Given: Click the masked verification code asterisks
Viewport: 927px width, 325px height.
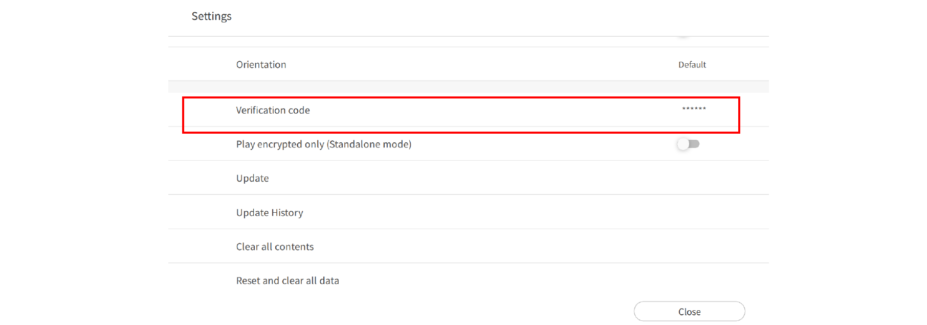Looking at the screenshot, I should (x=694, y=109).
